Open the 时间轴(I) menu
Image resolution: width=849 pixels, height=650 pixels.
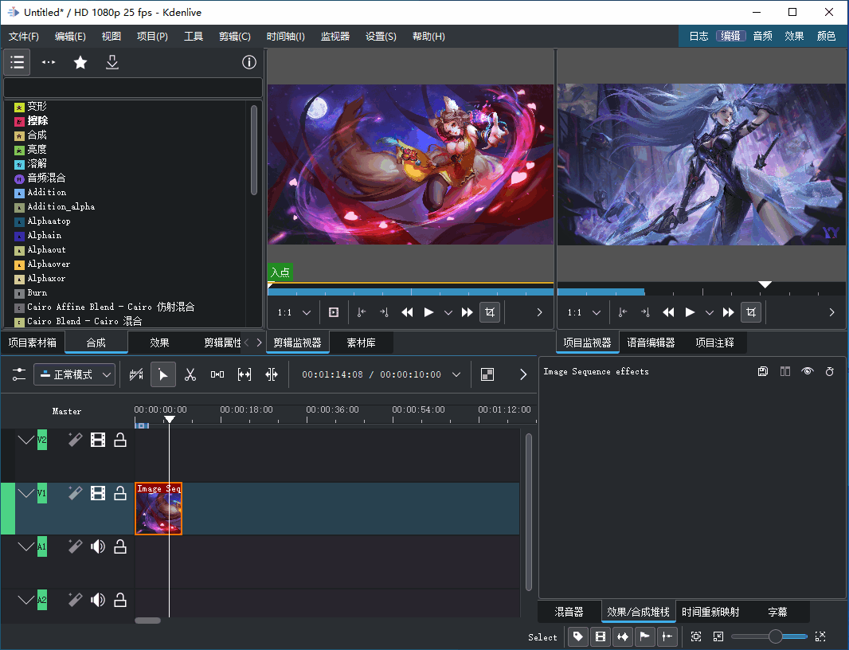coord(285,36)
